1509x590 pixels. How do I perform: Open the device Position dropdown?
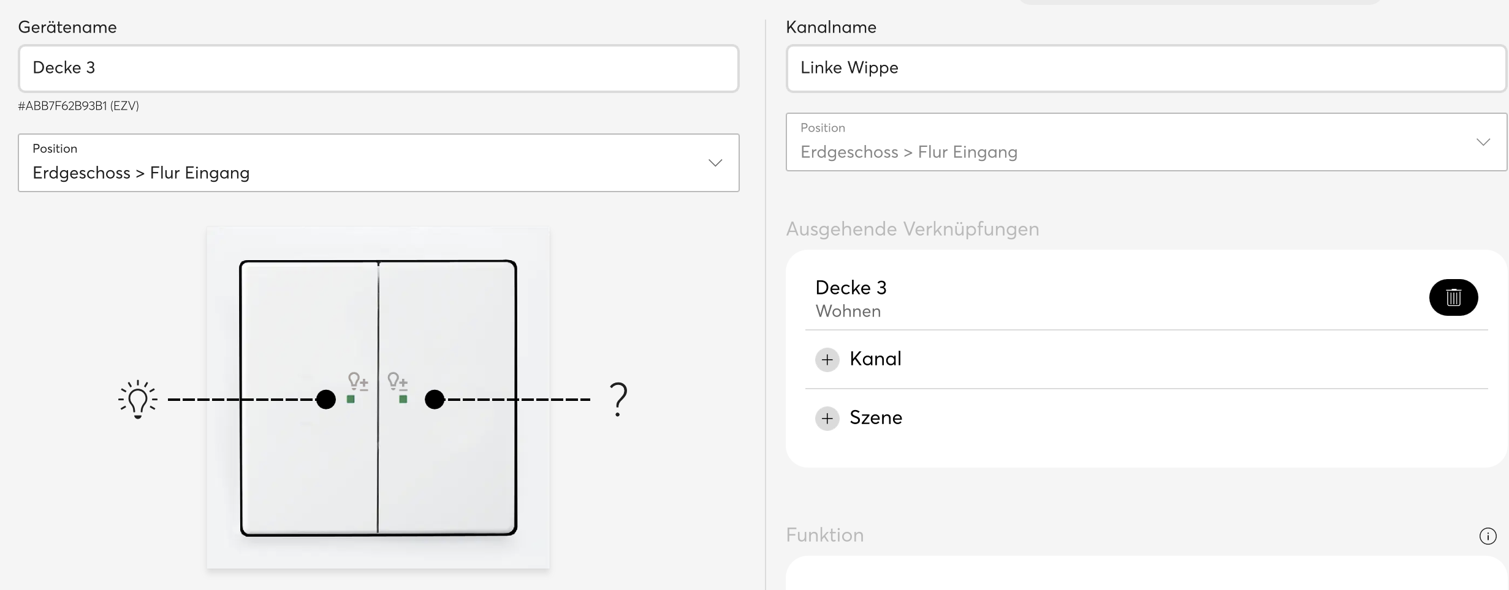pos(378,163)
